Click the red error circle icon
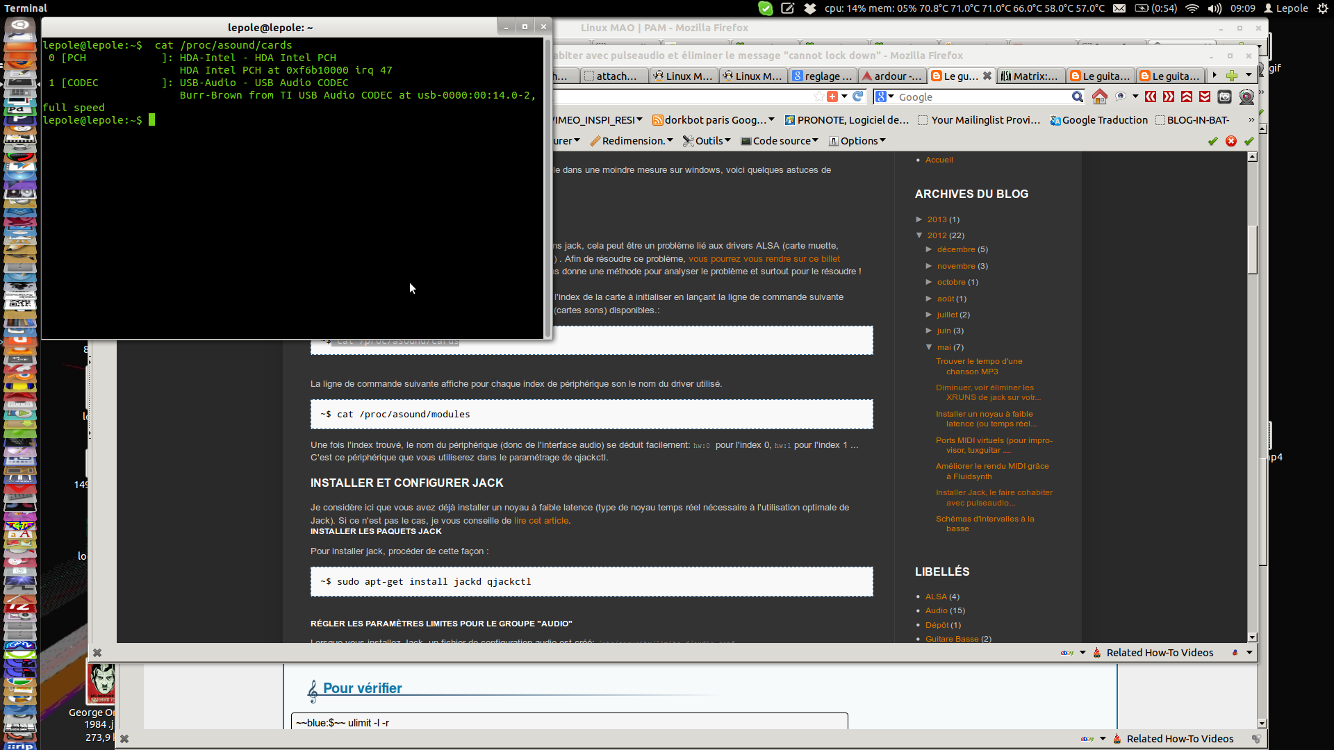 pyautogui.click(x=1231, y=141)
